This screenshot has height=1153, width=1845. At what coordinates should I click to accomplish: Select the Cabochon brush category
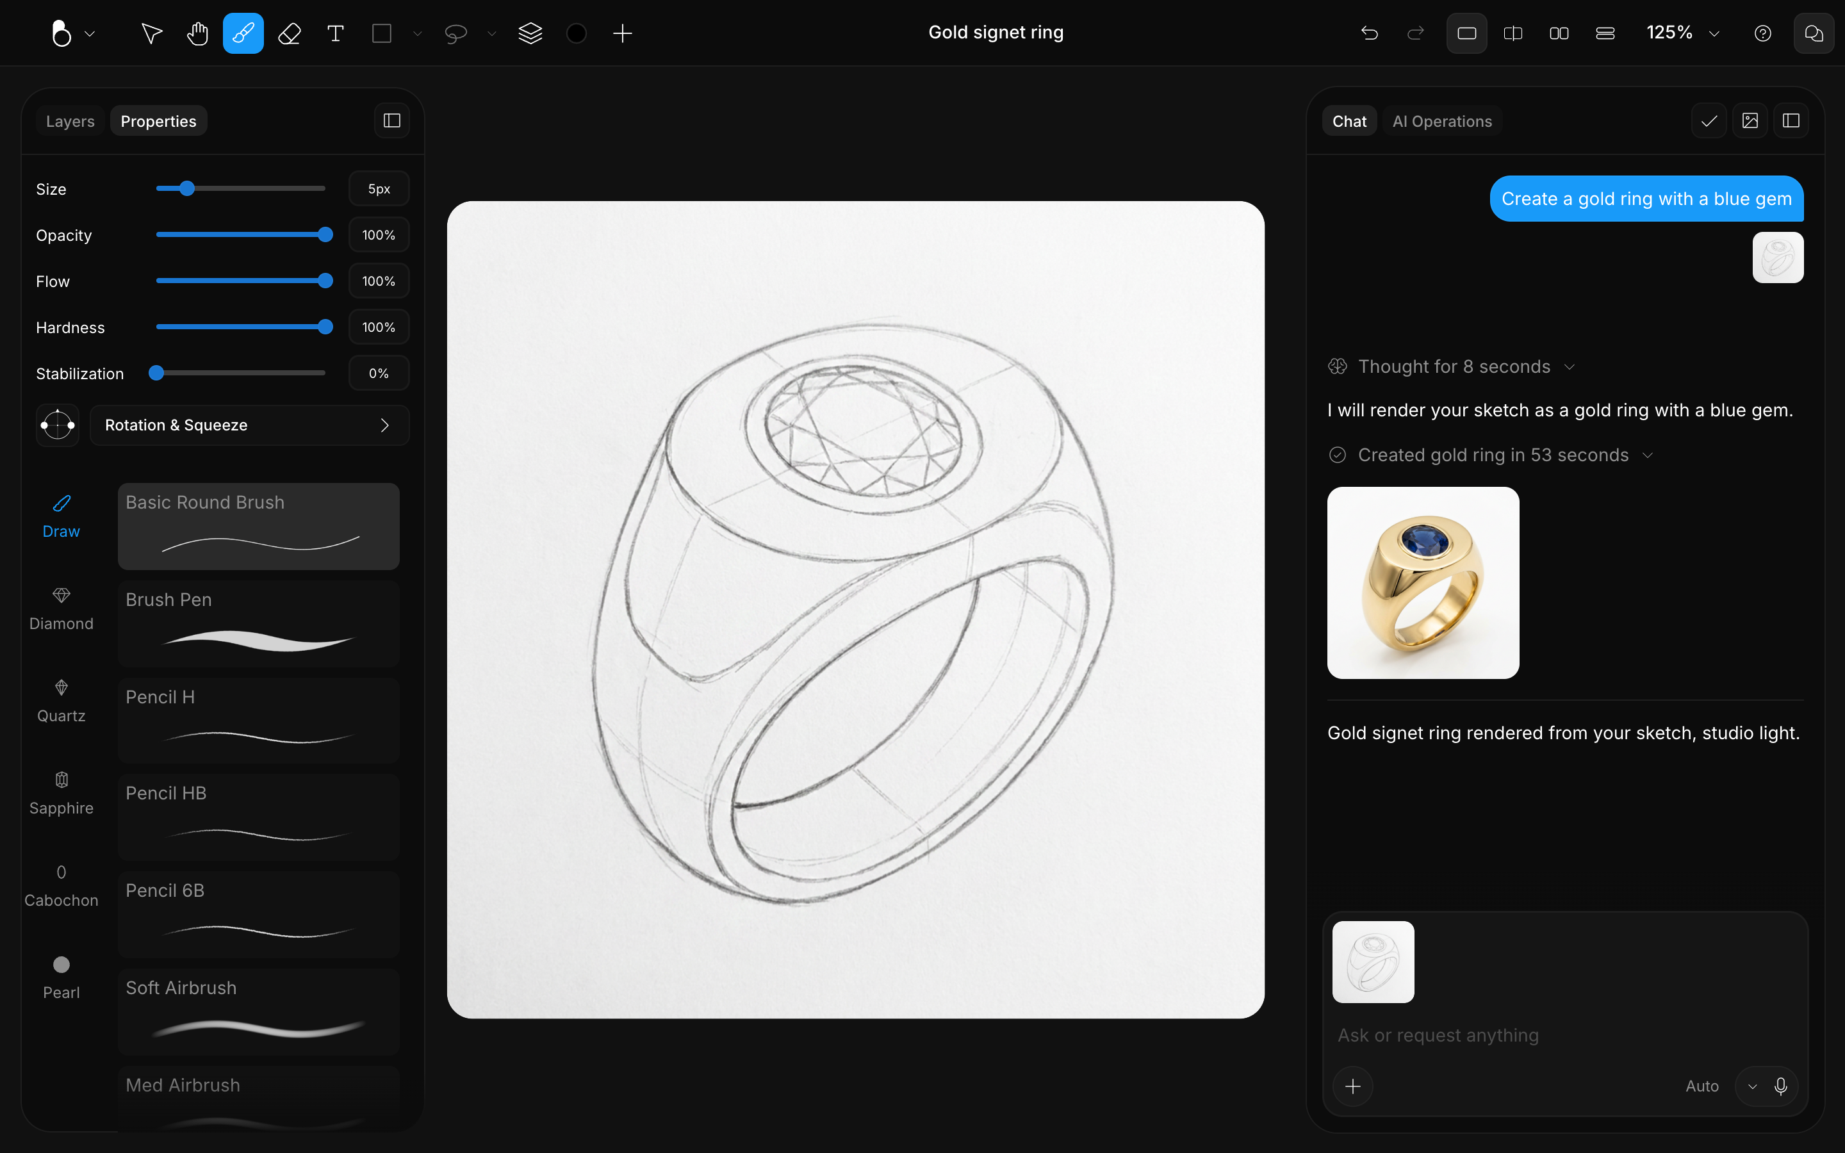click(x=61, y=886)
